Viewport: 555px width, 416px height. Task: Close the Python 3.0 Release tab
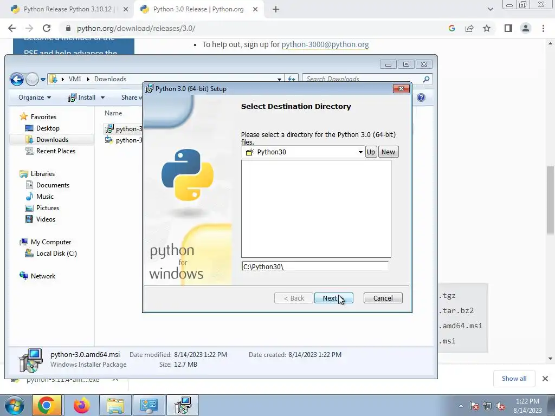coord(255,10)
